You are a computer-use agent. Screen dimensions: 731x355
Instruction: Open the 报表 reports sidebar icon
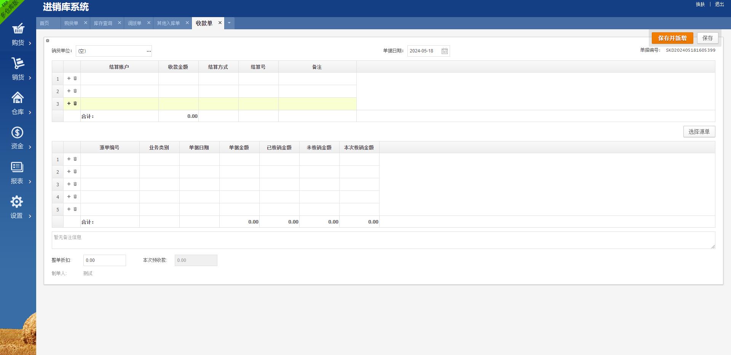click(x=17, y=167)
